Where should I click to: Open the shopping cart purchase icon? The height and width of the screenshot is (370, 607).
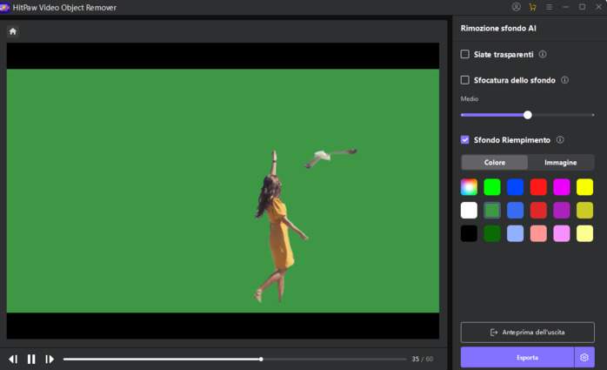(532, 7)
